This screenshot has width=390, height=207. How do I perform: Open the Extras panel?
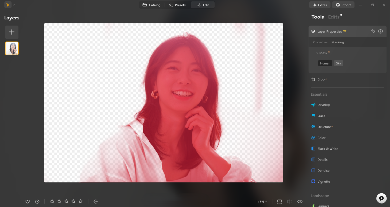(319, 5)
